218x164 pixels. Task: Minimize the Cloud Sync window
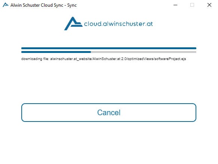(x=175, y=5)
